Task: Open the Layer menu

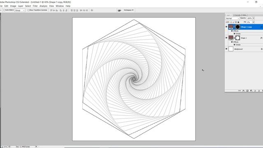Action: (21, 6)
